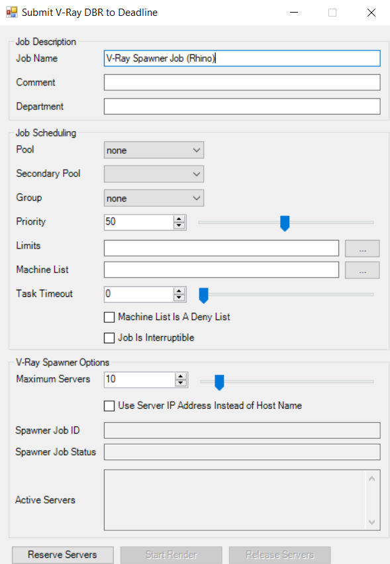Screen dimensions: 390x564
Task: Toggle Use Server IP Address Instead of Host Name
Action: (x=109, y=406)
